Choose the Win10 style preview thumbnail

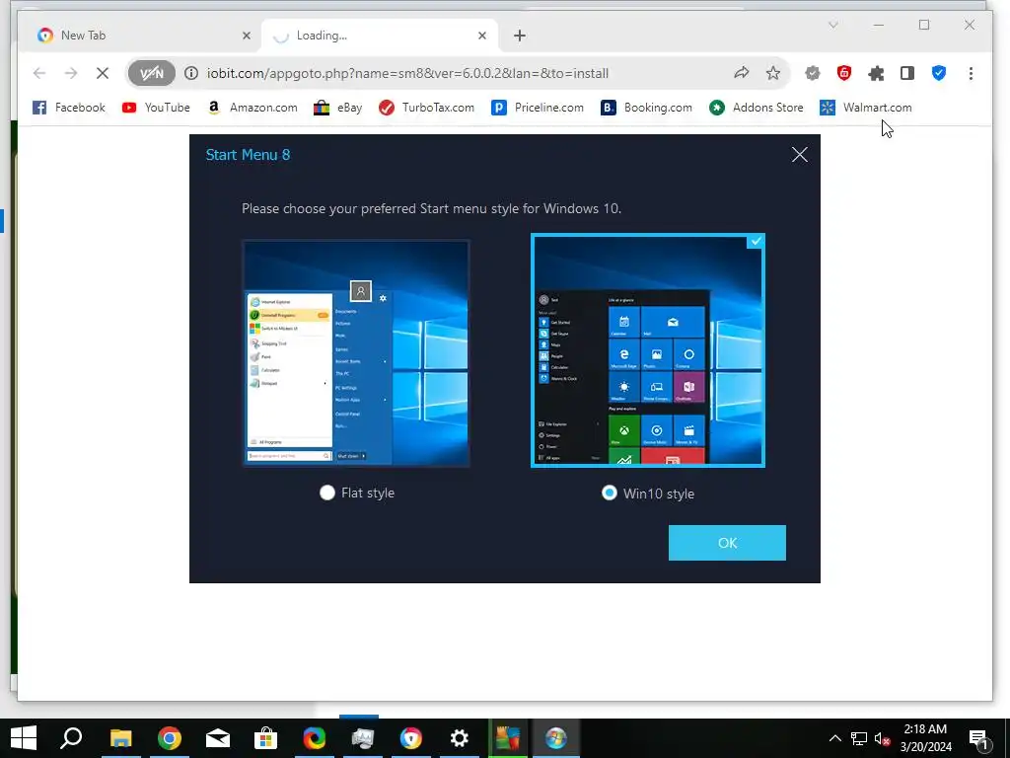pos(648,350)
